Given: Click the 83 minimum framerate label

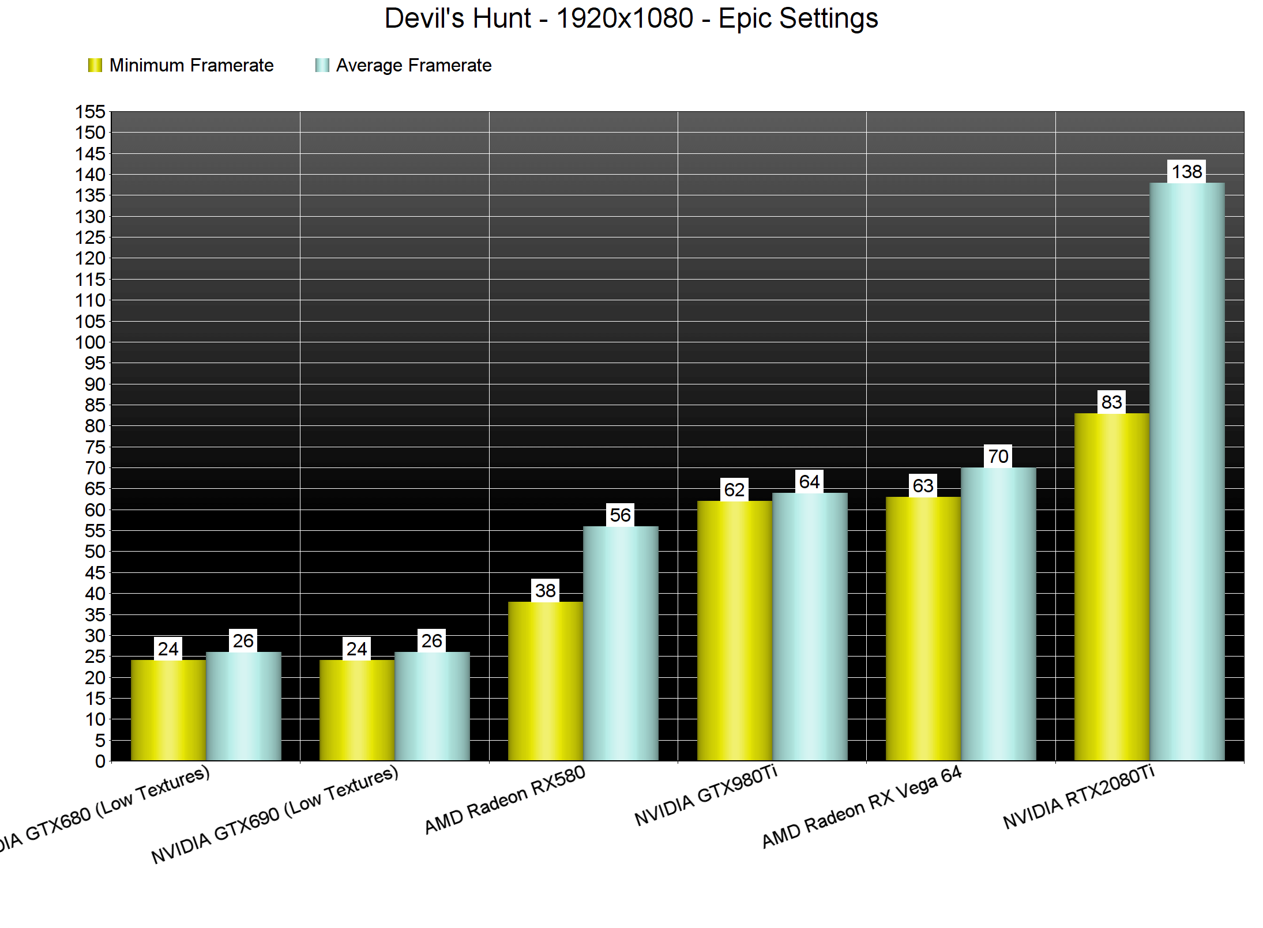Looking at the screenshot, I should (x=1111, y=402).
